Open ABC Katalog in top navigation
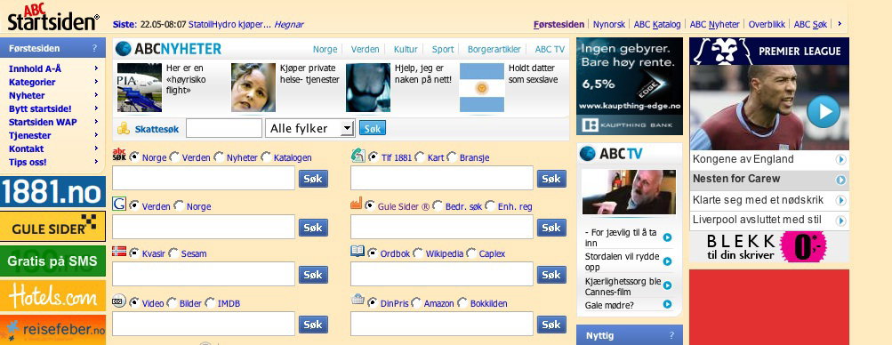The width and height of the screenshot is (892, 345). tap(657, 24)
